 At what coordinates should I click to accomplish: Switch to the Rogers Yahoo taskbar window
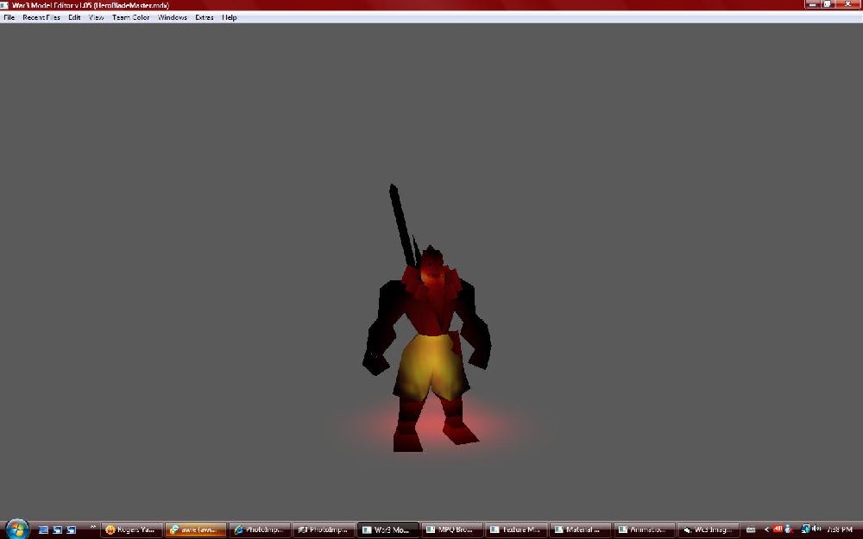(132, 530)
